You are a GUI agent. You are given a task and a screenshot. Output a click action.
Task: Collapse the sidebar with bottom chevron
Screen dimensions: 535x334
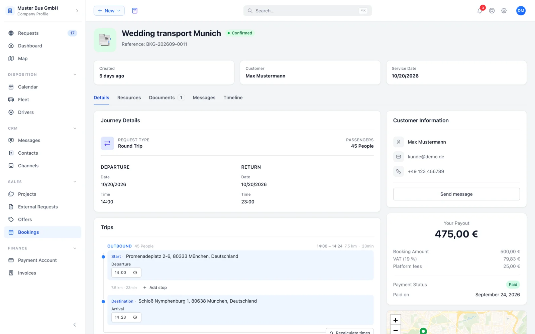pyautogui.click(x=75, y=325)
